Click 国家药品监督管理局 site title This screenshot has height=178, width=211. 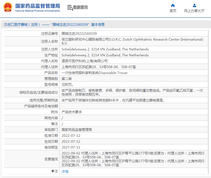click(x=38, y=6)
